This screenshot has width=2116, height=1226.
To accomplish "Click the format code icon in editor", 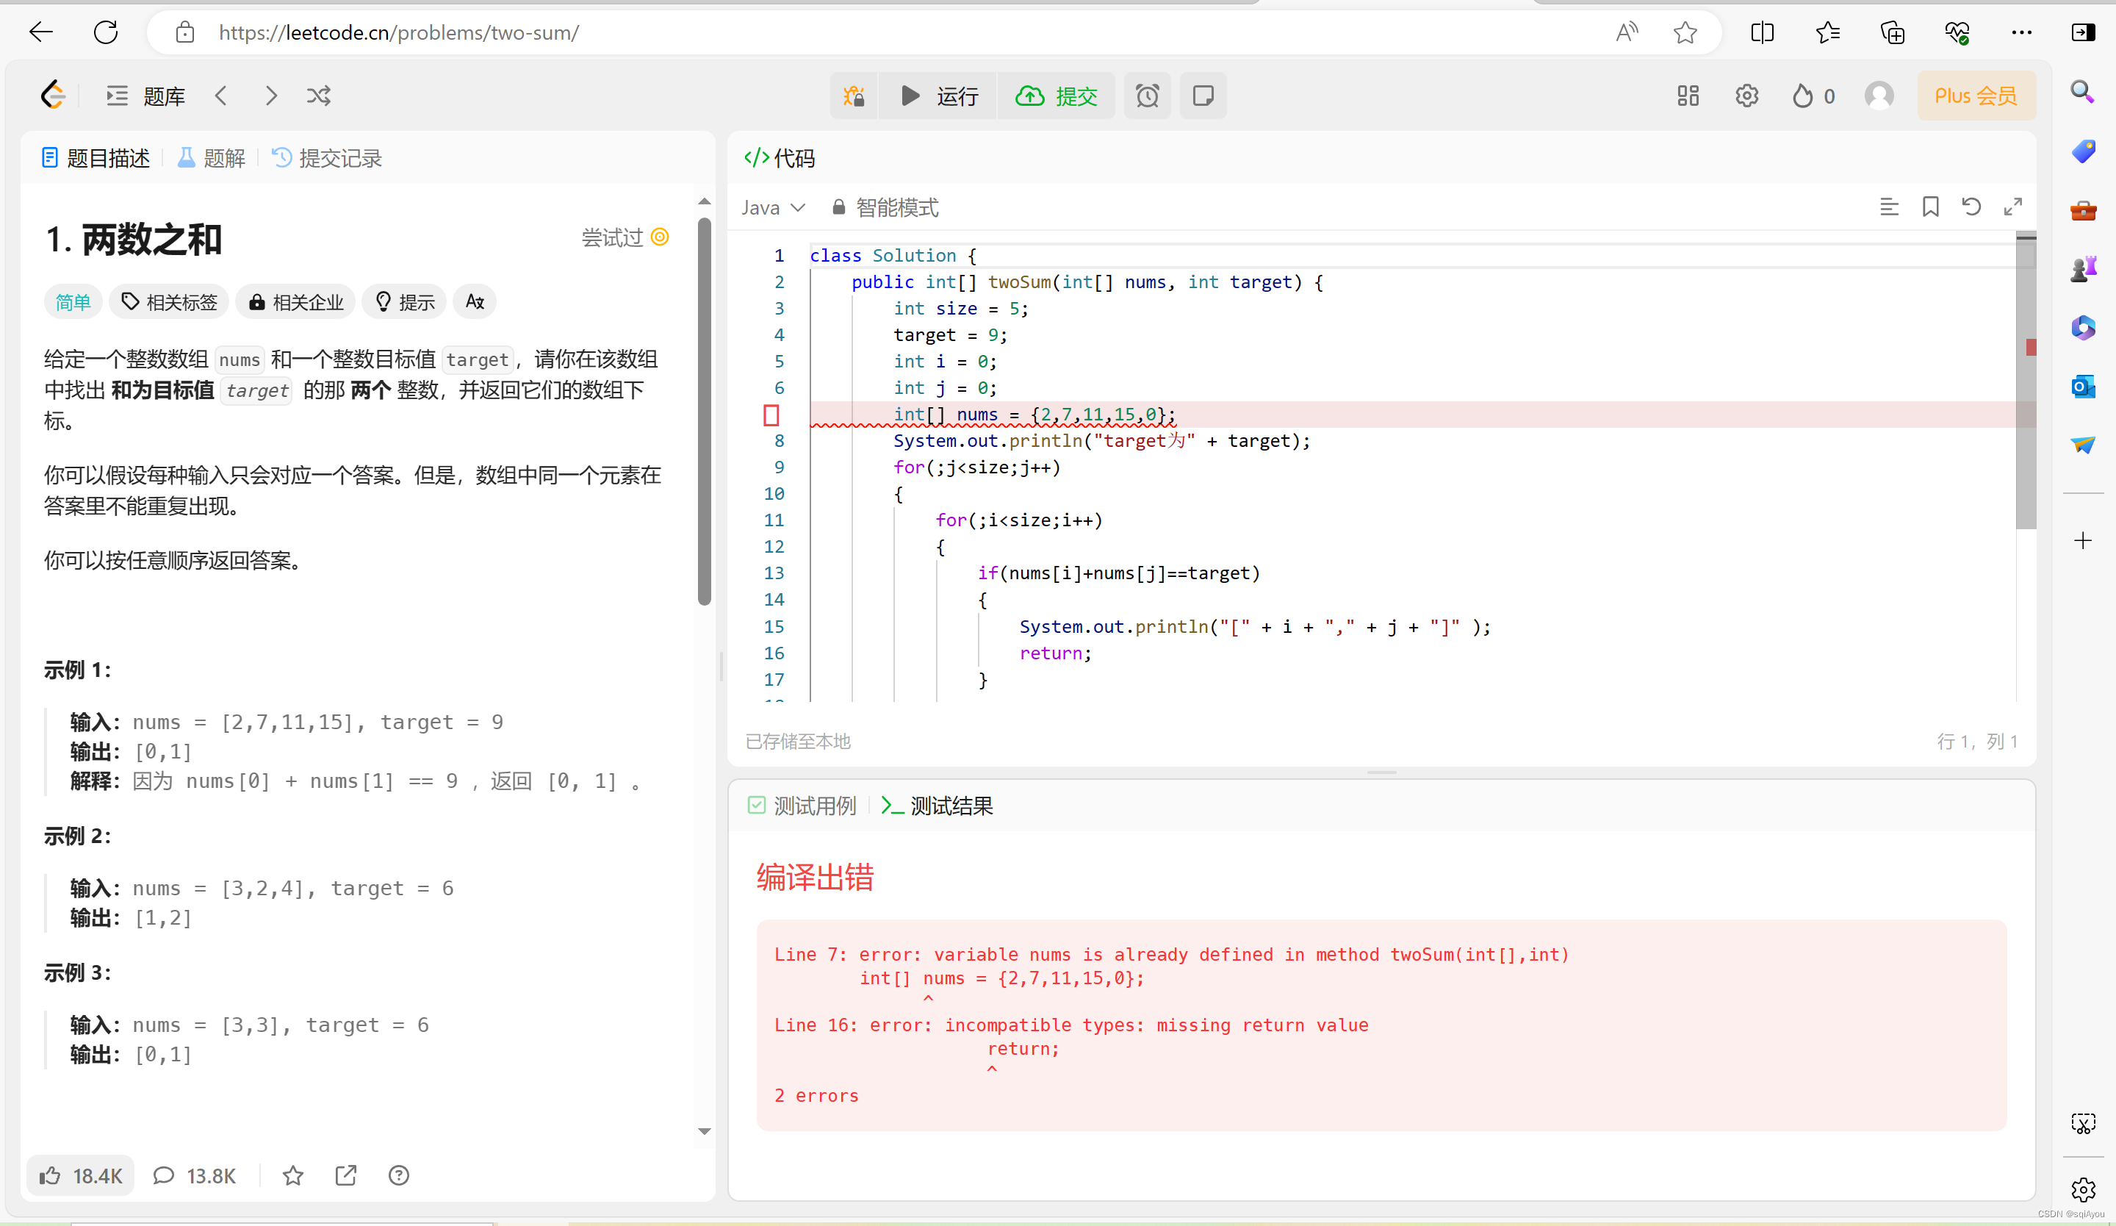I will coord(1888,207).
